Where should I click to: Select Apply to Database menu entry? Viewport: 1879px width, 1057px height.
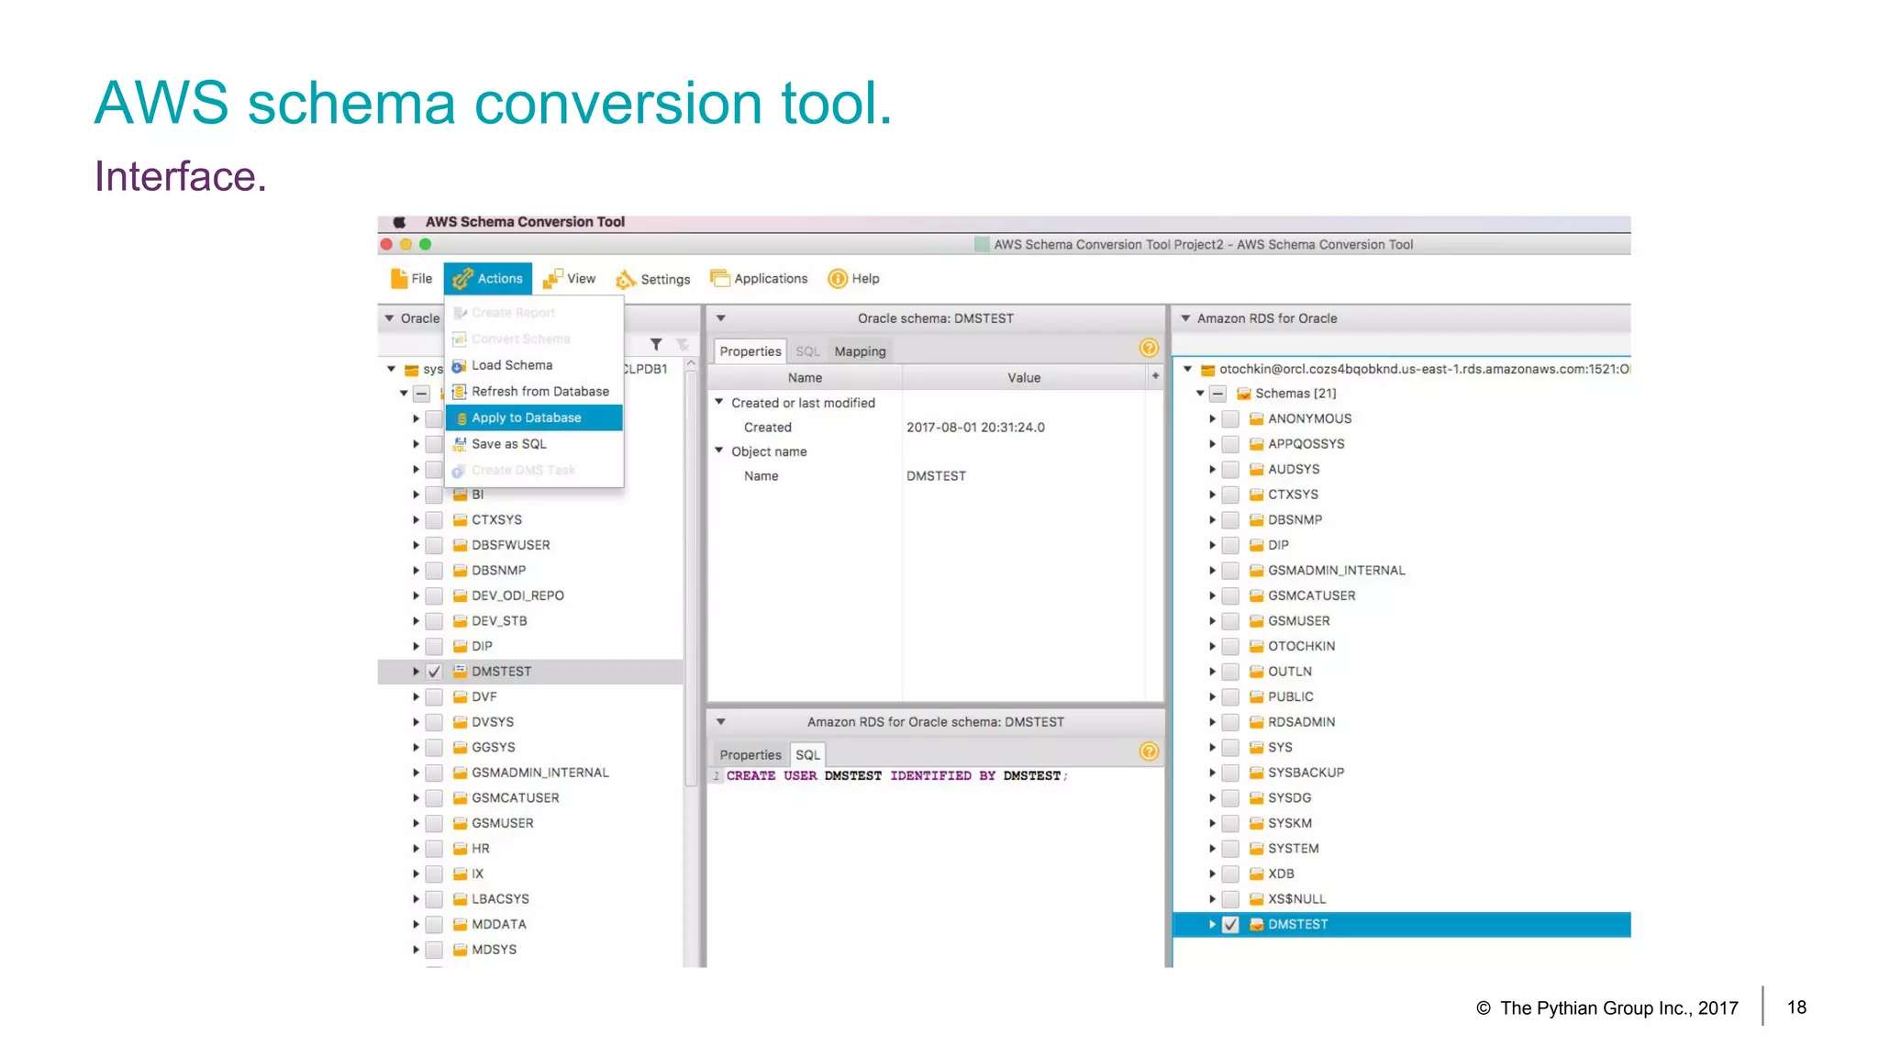tap(534, 417)
